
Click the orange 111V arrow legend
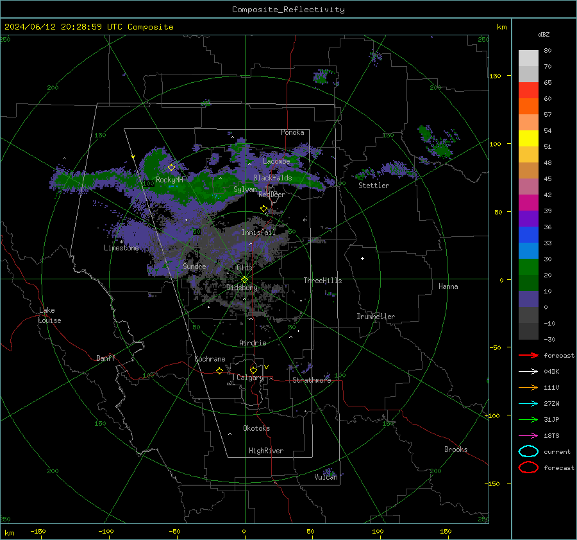pyautogui.click(x=528, y=387)
